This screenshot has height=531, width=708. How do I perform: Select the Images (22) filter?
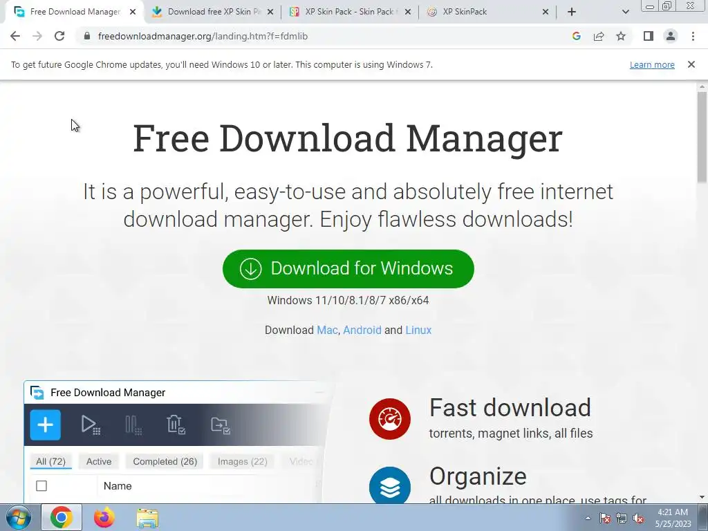(243, 461)
